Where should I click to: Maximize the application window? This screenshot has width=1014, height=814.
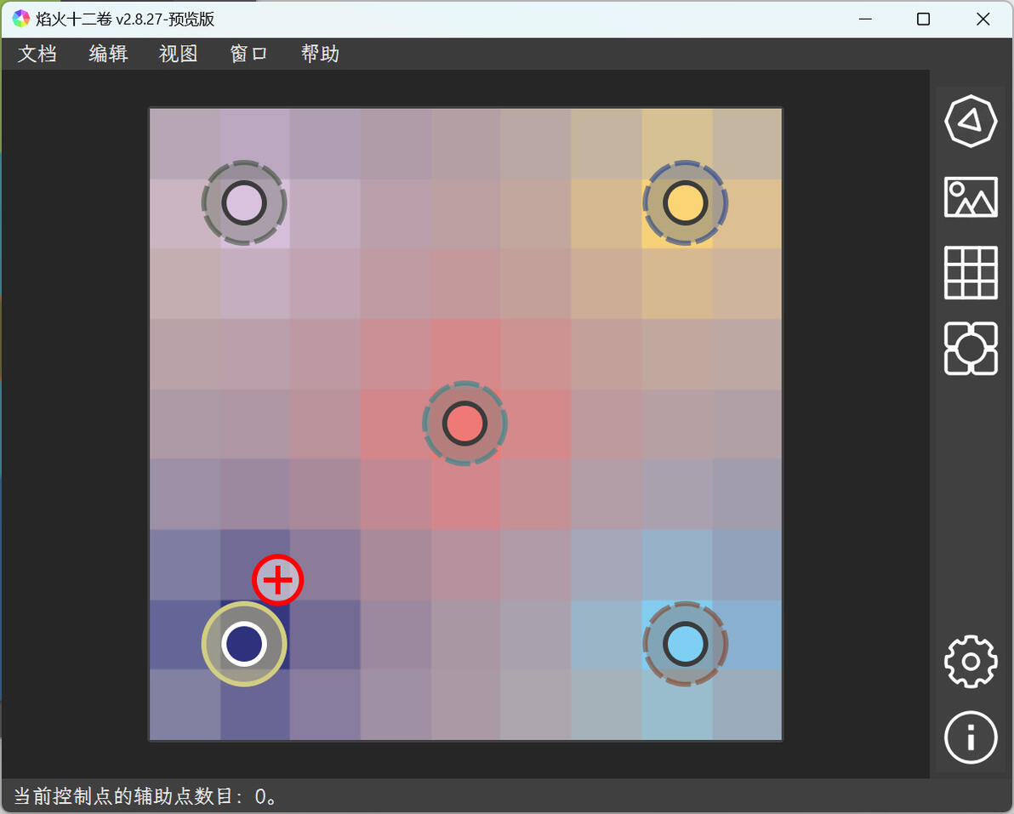924,19
